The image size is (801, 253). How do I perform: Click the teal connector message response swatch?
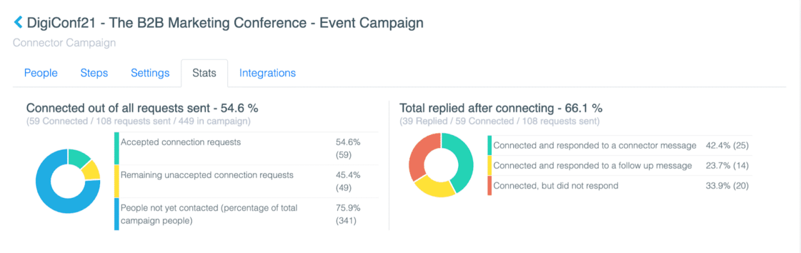489,146
